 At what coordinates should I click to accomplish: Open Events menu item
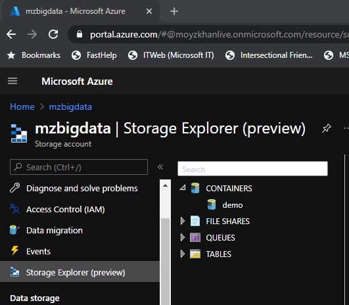(x=38, y=252)
